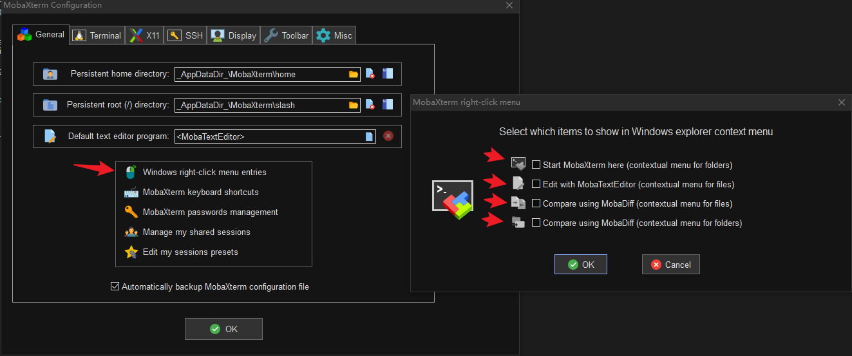
Task: Enable Start MobaXterm here for folders
Action: click(536, 165)
